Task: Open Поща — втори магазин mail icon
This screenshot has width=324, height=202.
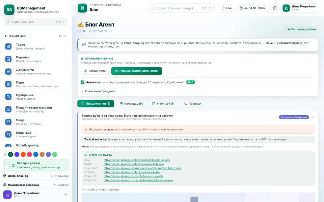Action: click(x=8, y=109)
